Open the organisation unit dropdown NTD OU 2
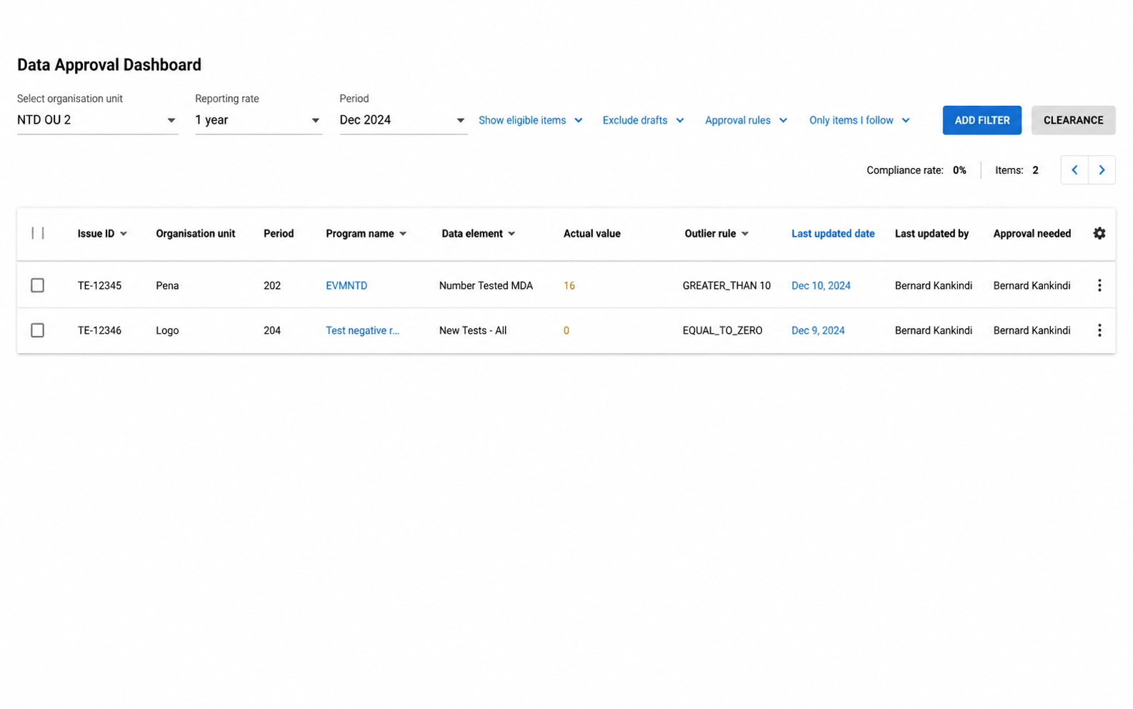 [x=97, y=120]
